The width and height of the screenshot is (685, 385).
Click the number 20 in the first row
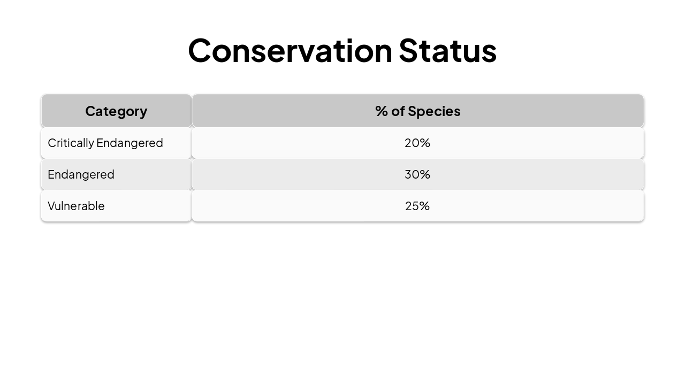(x=413, y=143)
